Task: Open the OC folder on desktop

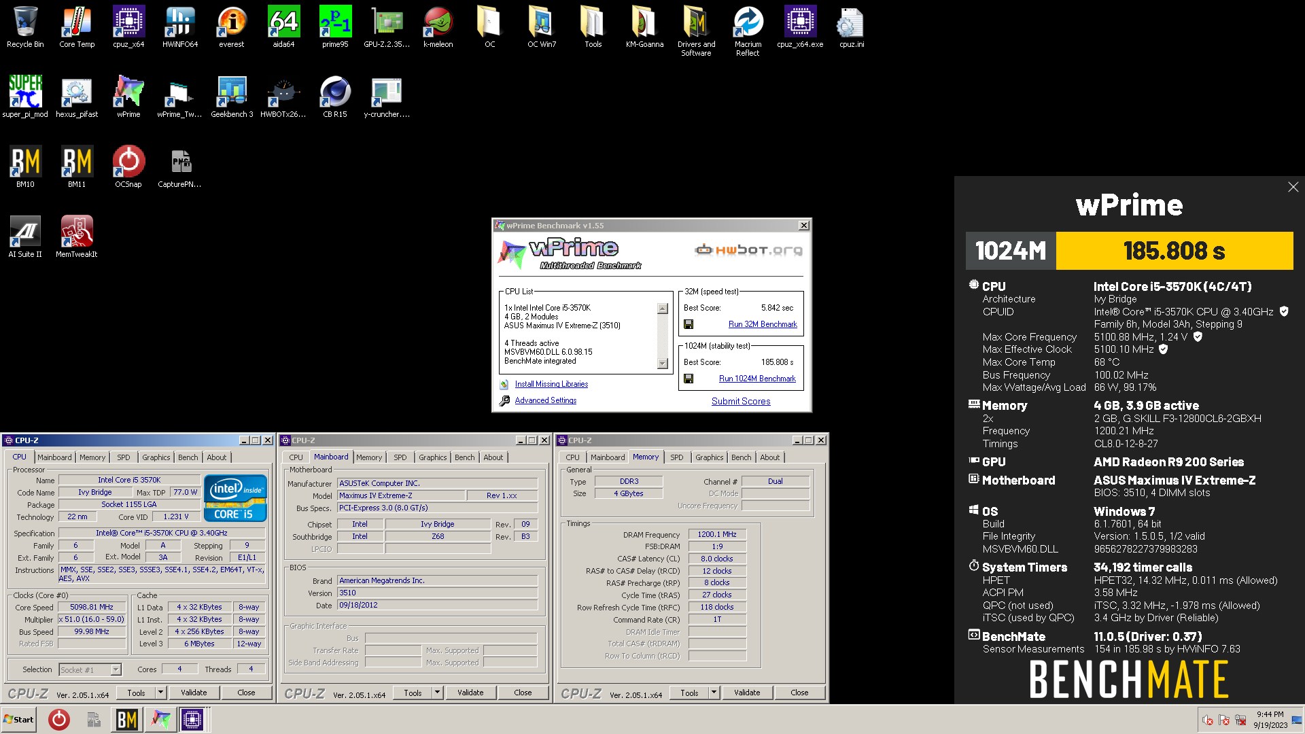Action: [489, 27]
